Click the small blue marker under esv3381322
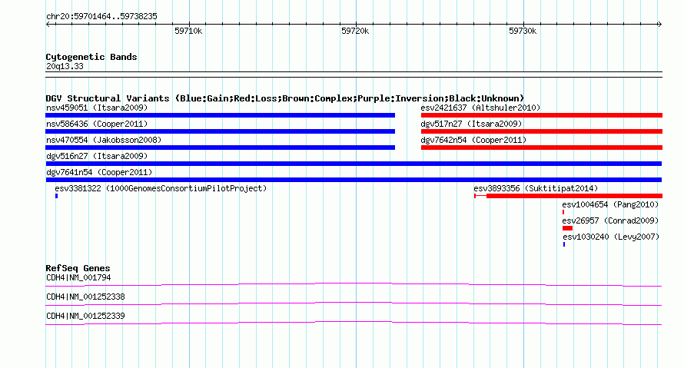Viewport: 684px width, 368px height. tap(56, 196)
